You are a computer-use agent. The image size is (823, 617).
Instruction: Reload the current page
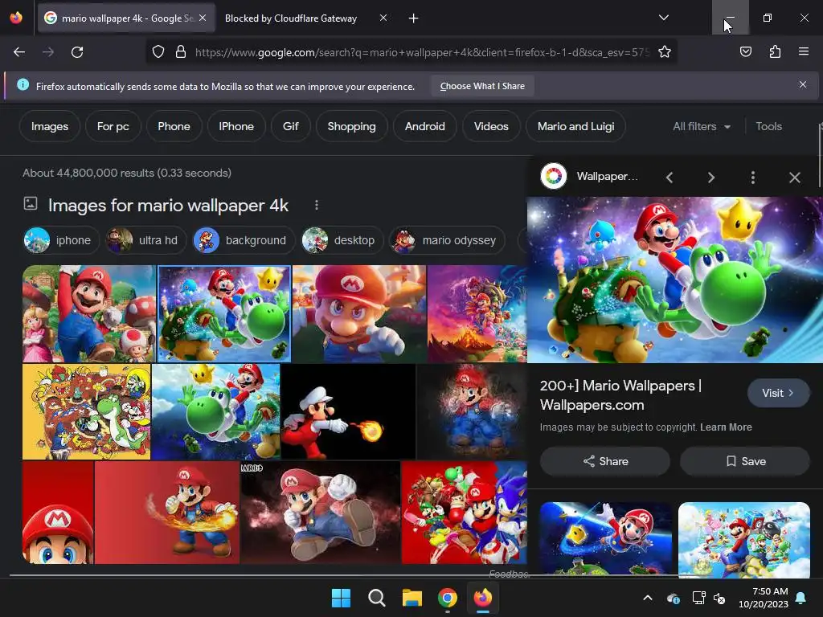coord(77,52)
